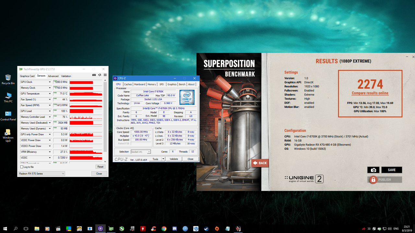Enable the Log to file checkbox
The image size is (415, 233).
point(22,167)
